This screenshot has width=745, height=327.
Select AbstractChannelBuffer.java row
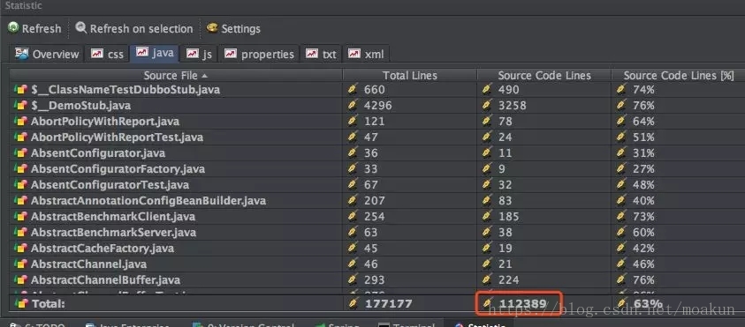[x=377, y=280]
